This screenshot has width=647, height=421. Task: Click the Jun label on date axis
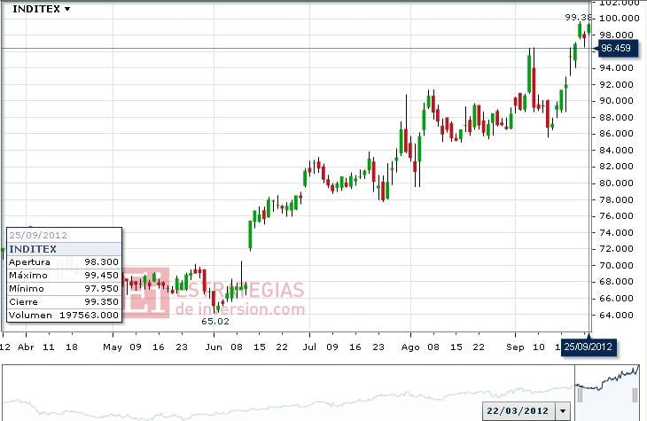point(214,347)
